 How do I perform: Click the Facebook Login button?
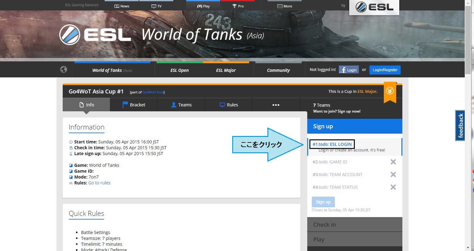coord(349,70)
